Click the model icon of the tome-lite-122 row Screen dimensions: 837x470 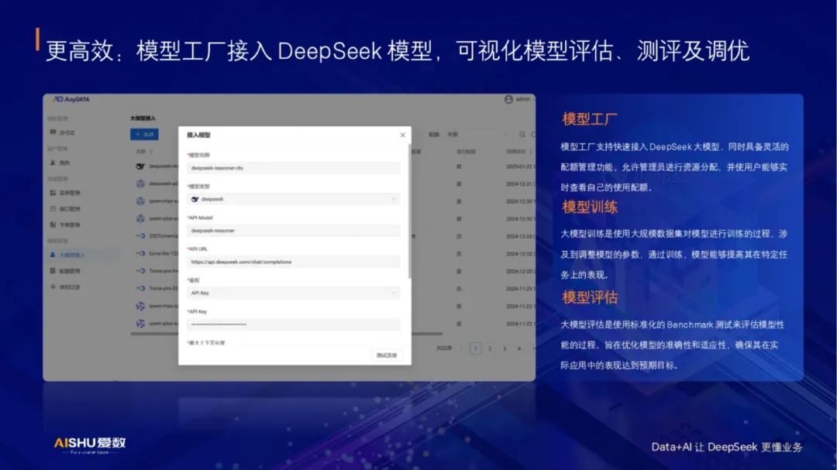click(x=140, y=253)
